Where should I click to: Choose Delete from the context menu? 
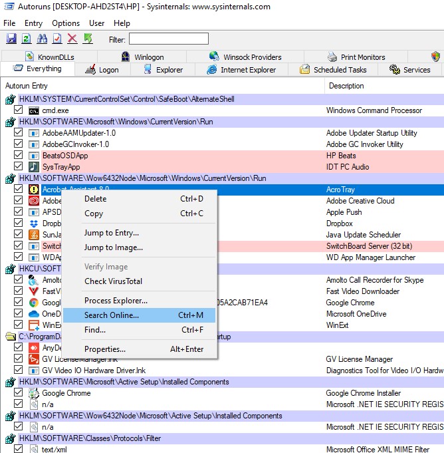click(x=140, y=199)
